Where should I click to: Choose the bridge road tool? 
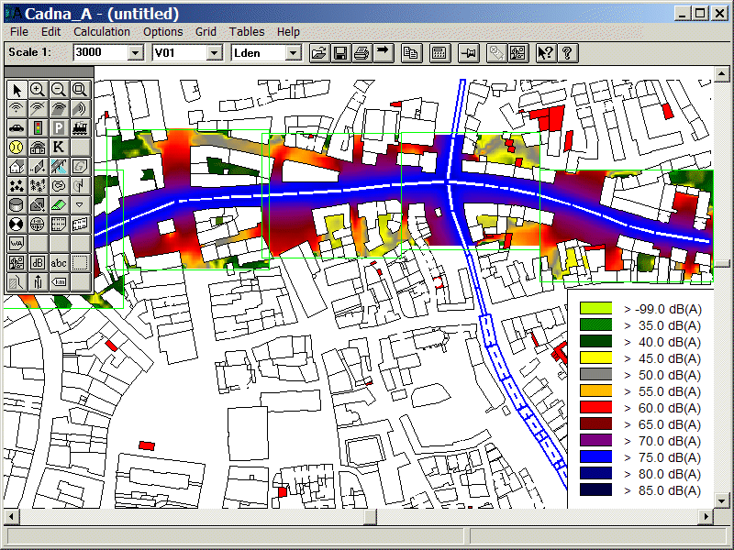tap(59, 166)
